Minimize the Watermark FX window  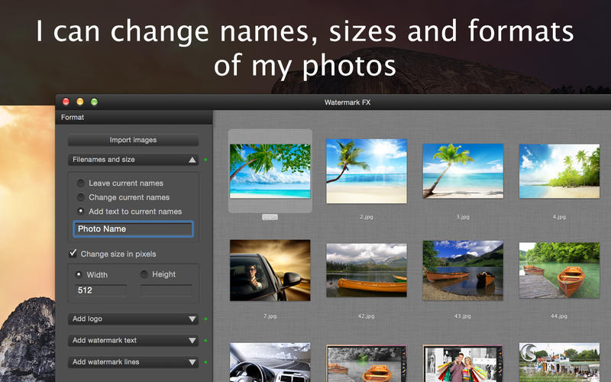pos(80,102)
